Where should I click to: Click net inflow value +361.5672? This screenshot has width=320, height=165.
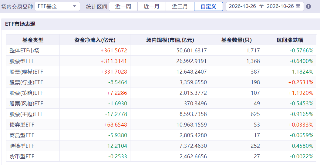[x=114, y=51]
